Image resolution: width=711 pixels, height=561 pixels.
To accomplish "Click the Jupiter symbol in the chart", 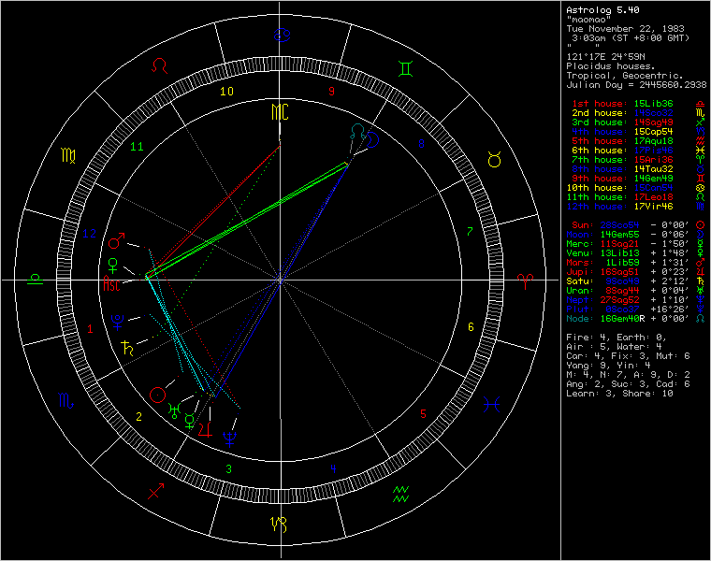I will click(206, 429).
